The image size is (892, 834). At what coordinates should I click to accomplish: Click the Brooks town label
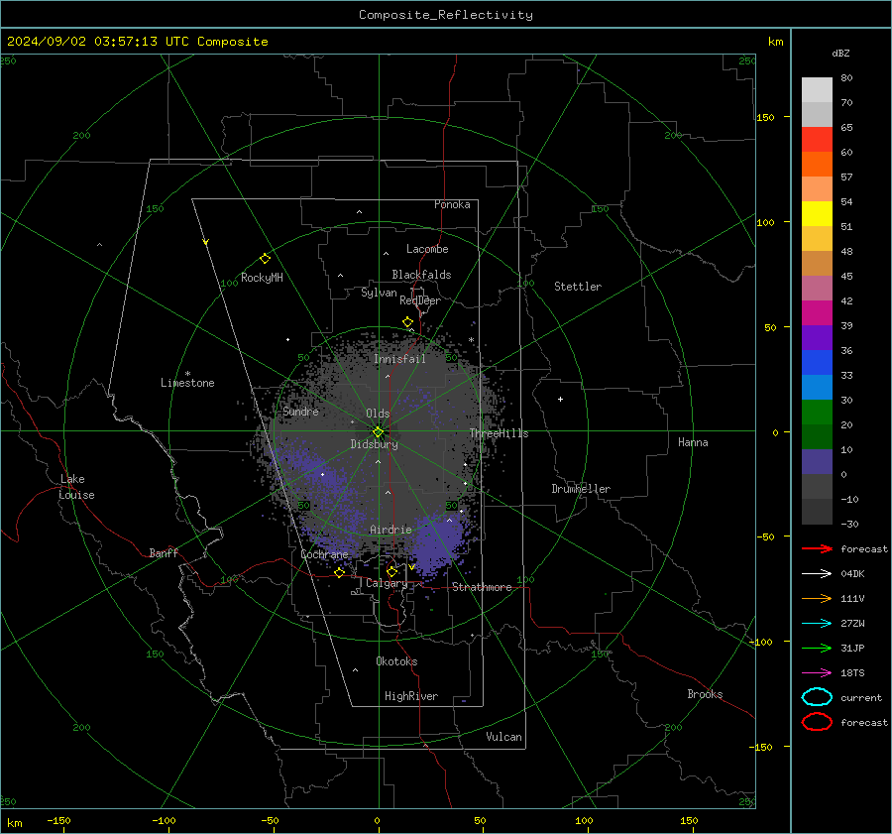705,694
